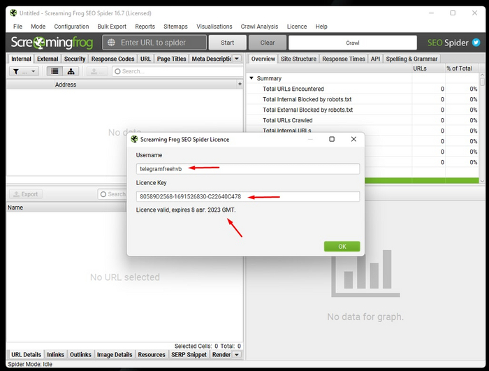Select the Inlinks tab
This screenshot has height=371, width=489.
55,354
